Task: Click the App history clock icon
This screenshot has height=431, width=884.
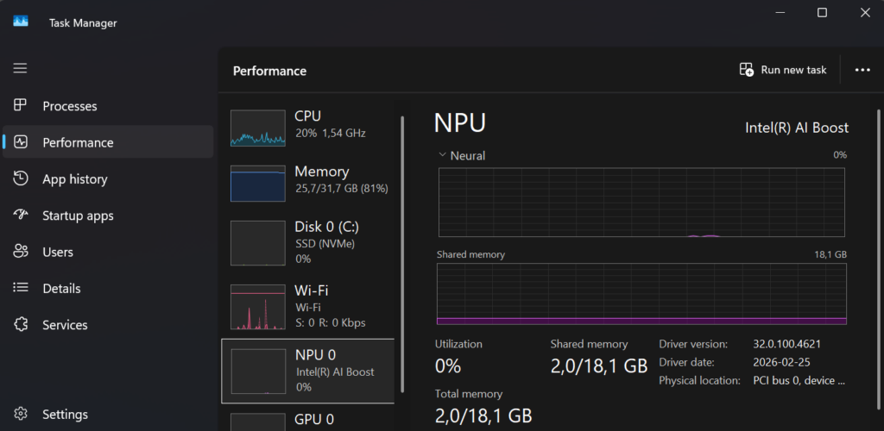Action: click(21, 178)
